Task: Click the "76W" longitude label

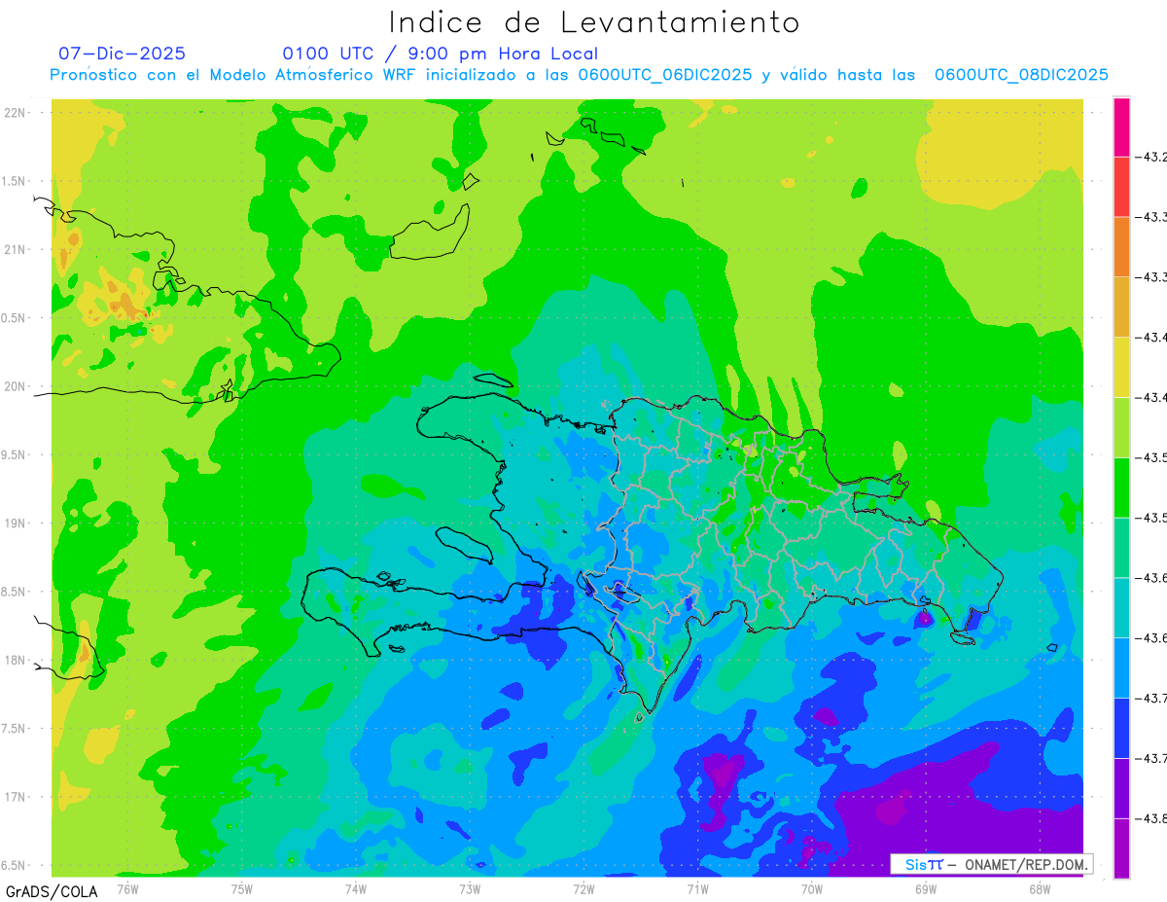Action: pyautogui.click(x=127, y=888)
